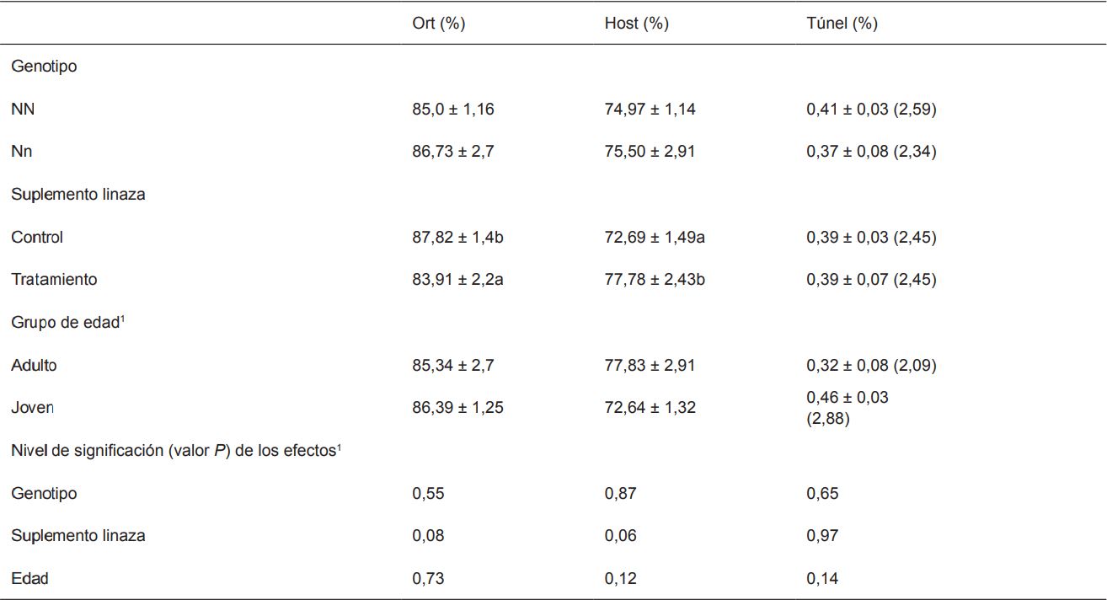Image resolution: width=1107 pixels, height=600 pixels.
Task: Select the cell "87,82 ± 1,4b"
Action: tap(457, 238)
